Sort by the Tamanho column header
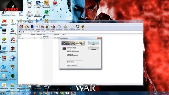This screenshot has width=169, height=95. point(33,34)
